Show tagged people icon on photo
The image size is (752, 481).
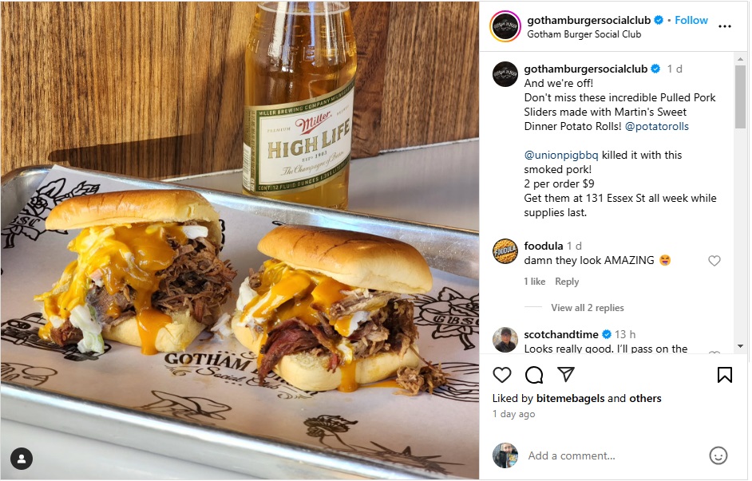(x=21, y=459)
